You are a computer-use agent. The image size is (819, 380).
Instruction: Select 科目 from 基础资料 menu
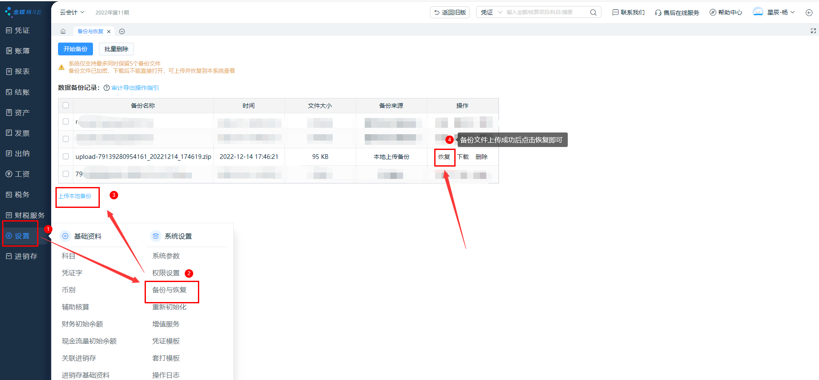(69, 256)
